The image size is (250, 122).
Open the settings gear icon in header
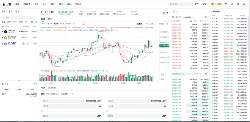point(243,4)
